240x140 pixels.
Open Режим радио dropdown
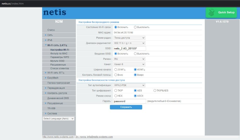129,38
